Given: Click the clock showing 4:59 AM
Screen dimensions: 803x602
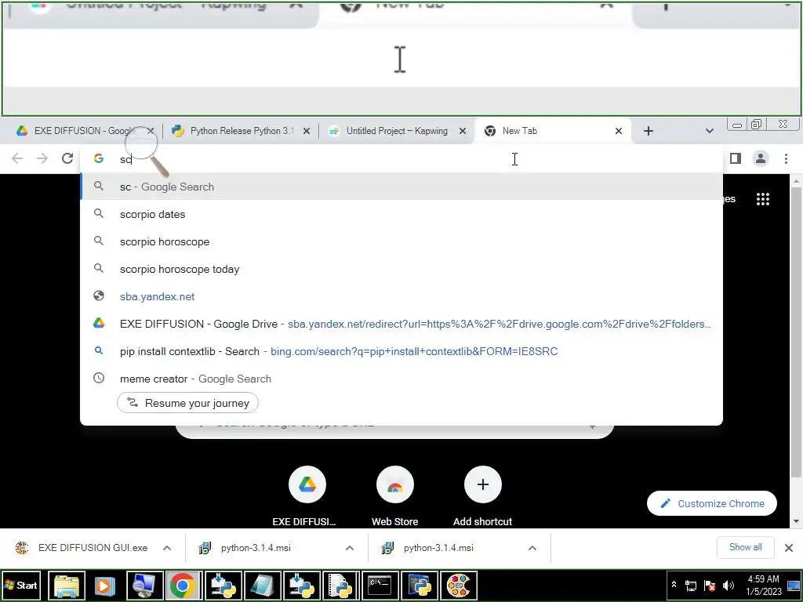Looking at the screenshot, I should (x=763, y=585).
